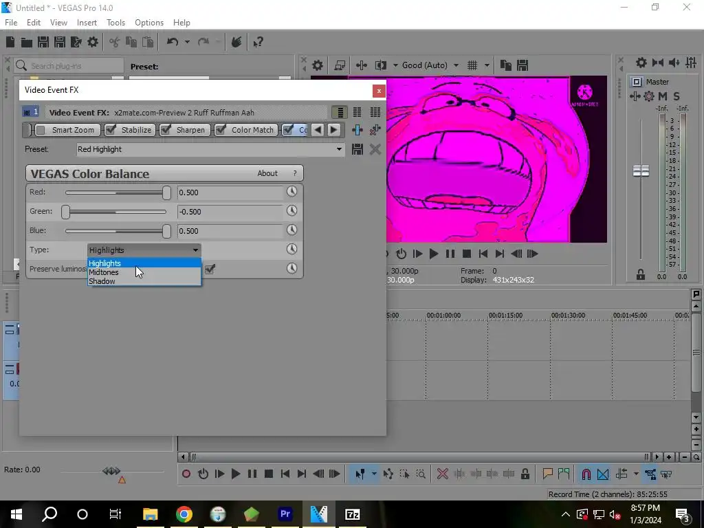Click the undo arrow

click(x=173, y=42)
